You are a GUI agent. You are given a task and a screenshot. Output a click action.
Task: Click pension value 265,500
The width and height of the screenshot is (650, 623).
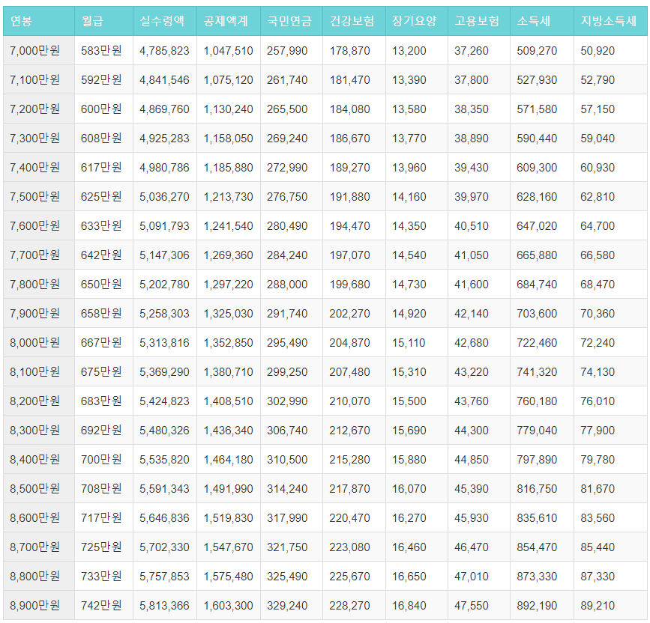(x=287, y=109)
